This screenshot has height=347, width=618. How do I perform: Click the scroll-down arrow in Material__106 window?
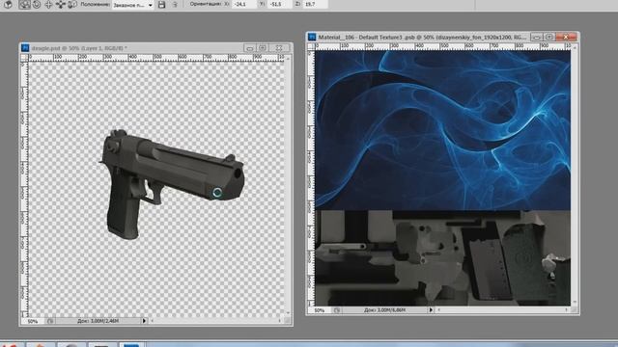pos(575,302)
